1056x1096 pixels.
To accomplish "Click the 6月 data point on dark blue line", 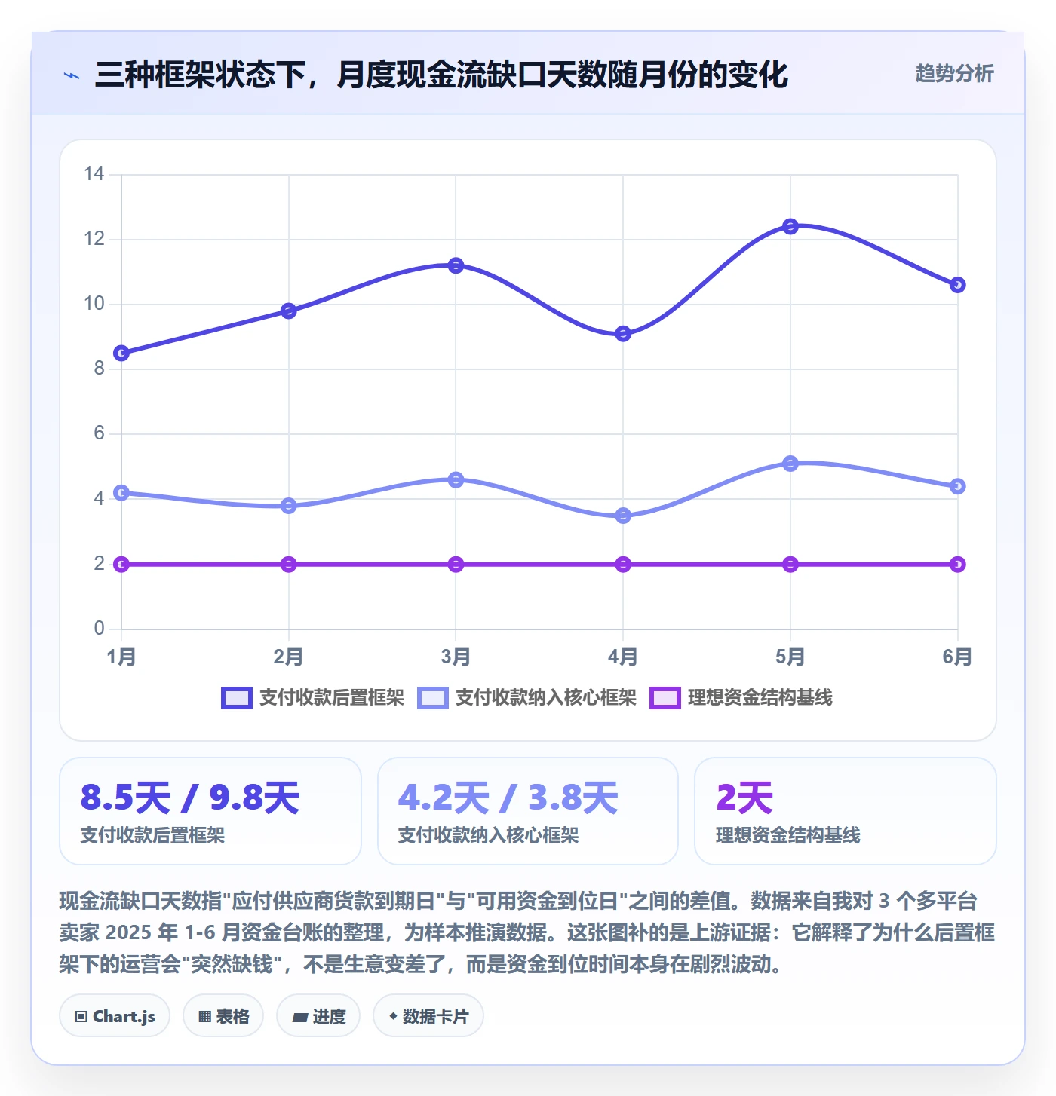I will tap(958, 285).
